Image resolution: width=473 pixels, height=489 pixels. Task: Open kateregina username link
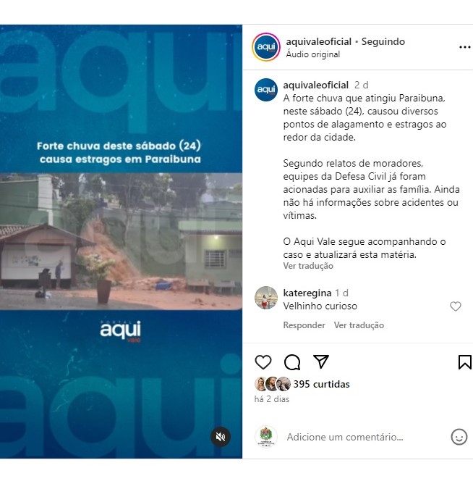307,293
